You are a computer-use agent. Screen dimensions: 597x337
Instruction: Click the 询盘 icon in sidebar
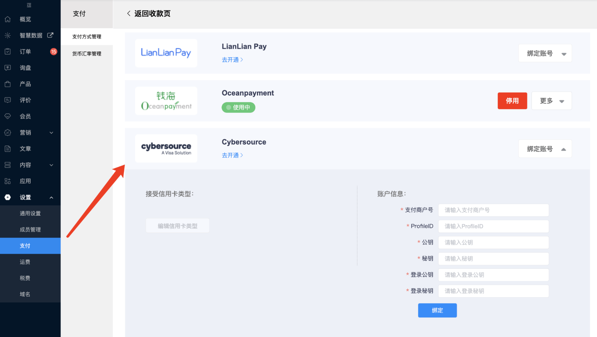pyautogui.click(x=8, y=68)
